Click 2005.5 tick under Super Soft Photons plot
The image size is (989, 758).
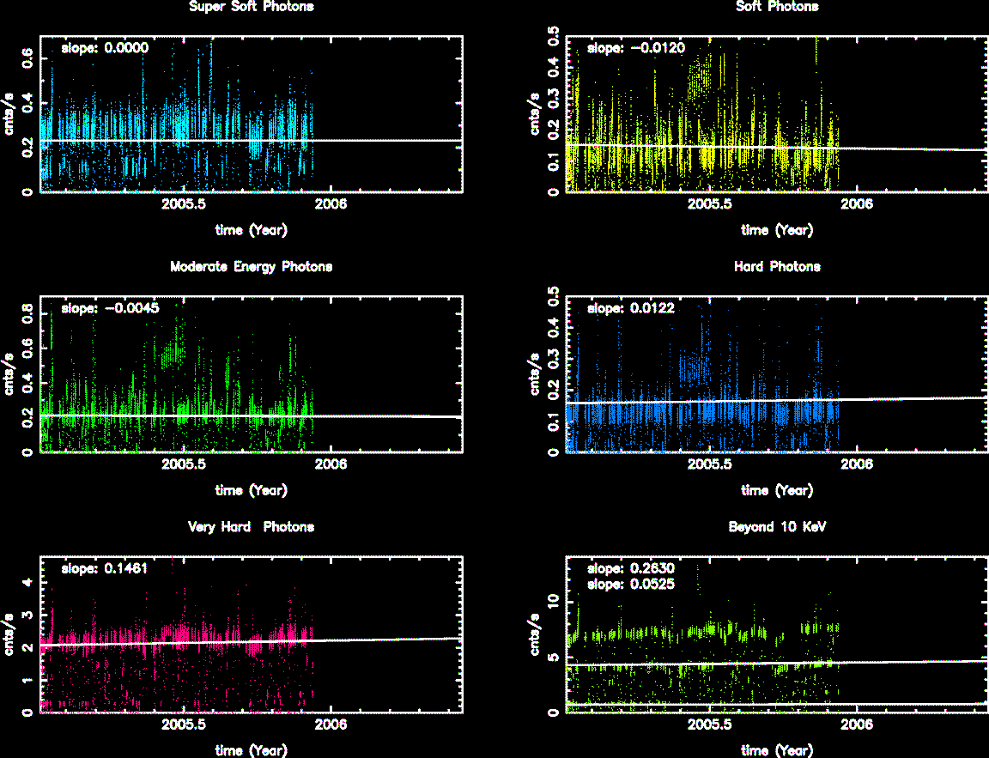click(185, 204)
